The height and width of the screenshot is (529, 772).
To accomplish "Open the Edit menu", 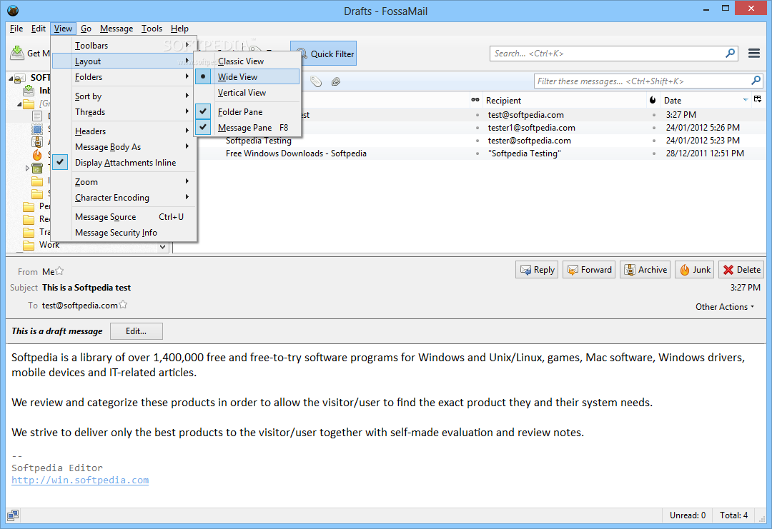I will click(39, 29).
